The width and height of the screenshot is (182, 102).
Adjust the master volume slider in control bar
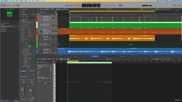[x=147, y=6]
